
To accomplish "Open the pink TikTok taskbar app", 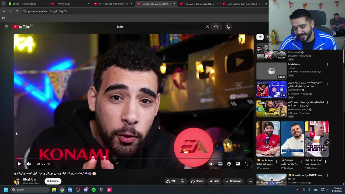I will (109, 190).
